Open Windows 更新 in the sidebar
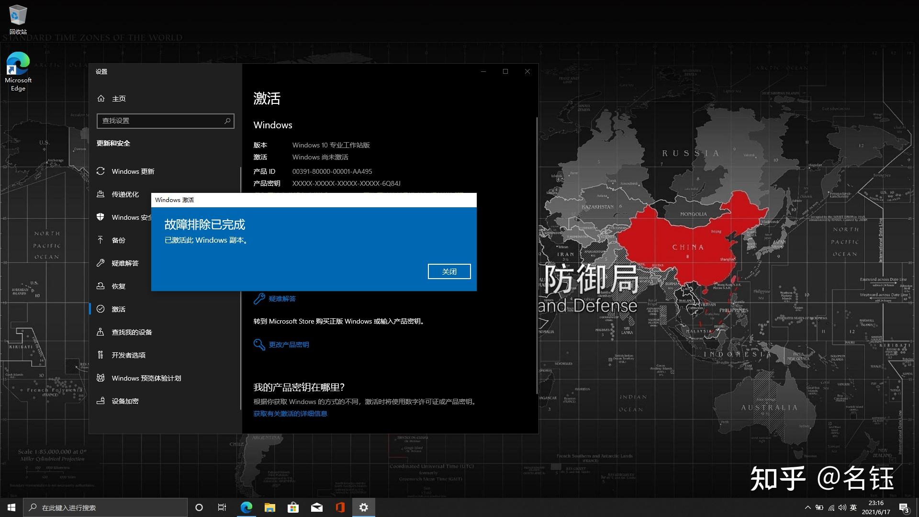Screen dimensions: 919x517 point(133,171)
